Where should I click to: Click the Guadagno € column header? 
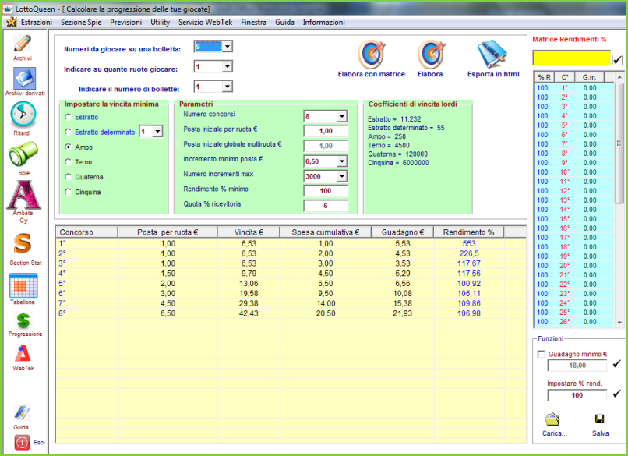[x=403, y=232]
